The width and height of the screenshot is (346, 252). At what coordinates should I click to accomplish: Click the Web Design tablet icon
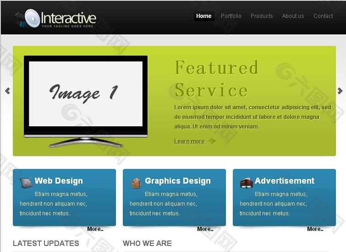(26, 182)
